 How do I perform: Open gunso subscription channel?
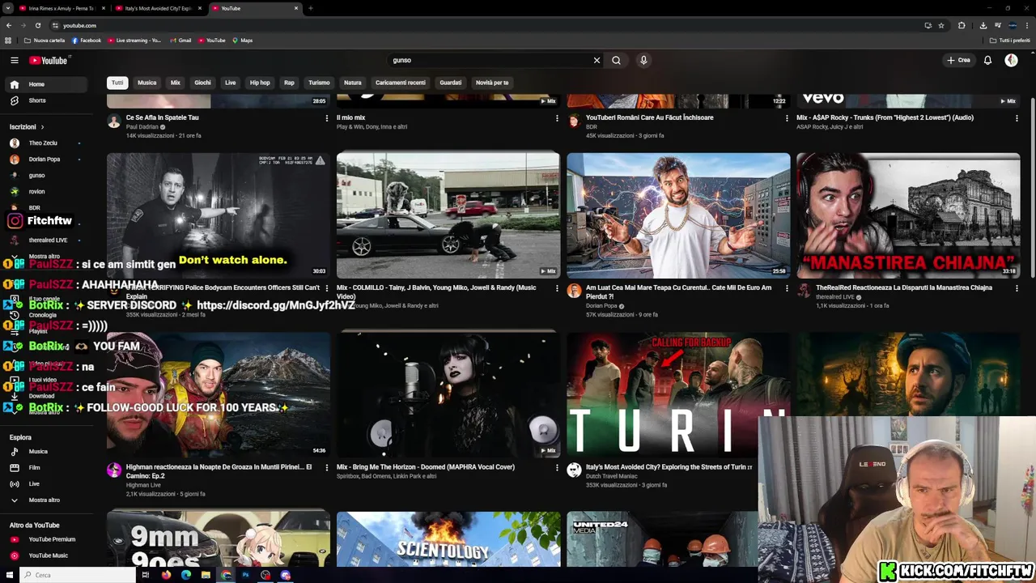tap(47, 176)
